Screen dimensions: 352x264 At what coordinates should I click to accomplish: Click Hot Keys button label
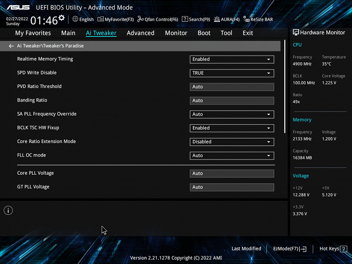click(x=329, y=249)
